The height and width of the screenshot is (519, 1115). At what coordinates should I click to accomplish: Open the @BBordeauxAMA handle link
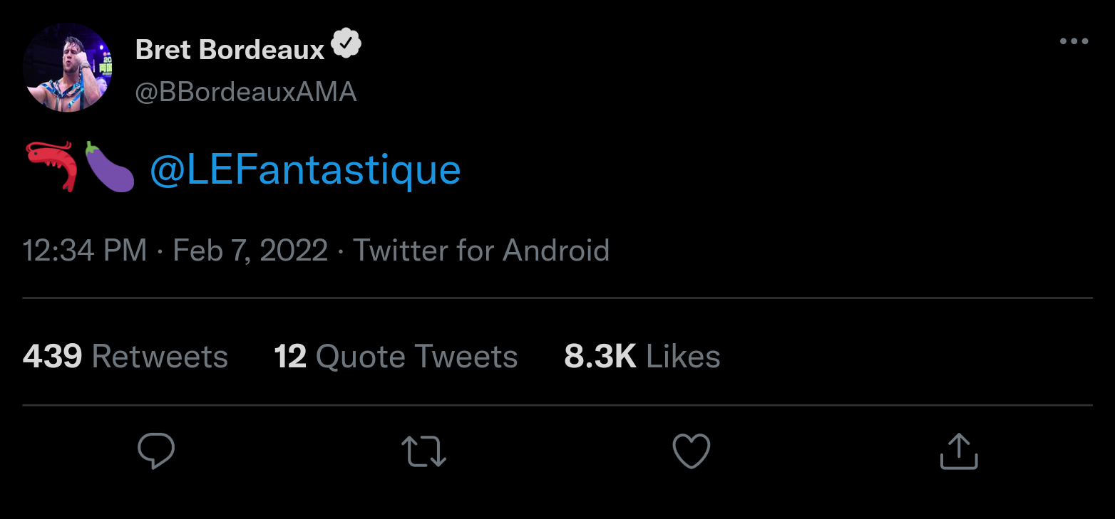(x=246, y=92)
